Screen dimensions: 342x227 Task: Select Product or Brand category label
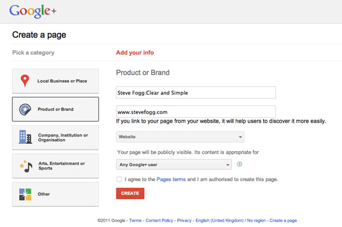point(55,109)
